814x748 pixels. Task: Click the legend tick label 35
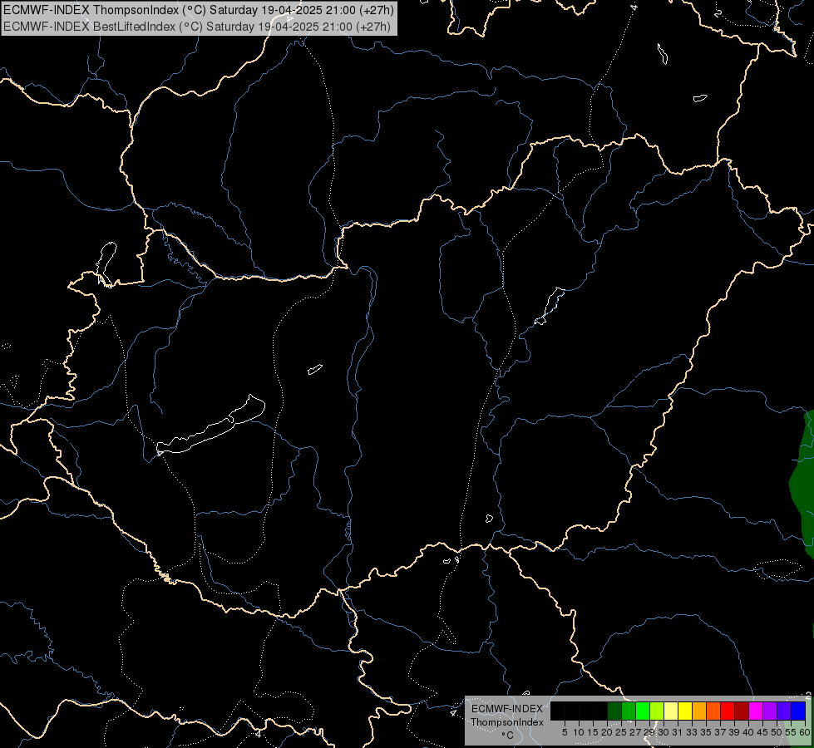pyautogui.click(x=706, y=732)
